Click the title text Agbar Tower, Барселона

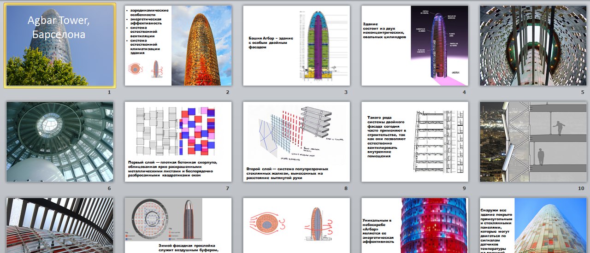click(x=59, y=27)
